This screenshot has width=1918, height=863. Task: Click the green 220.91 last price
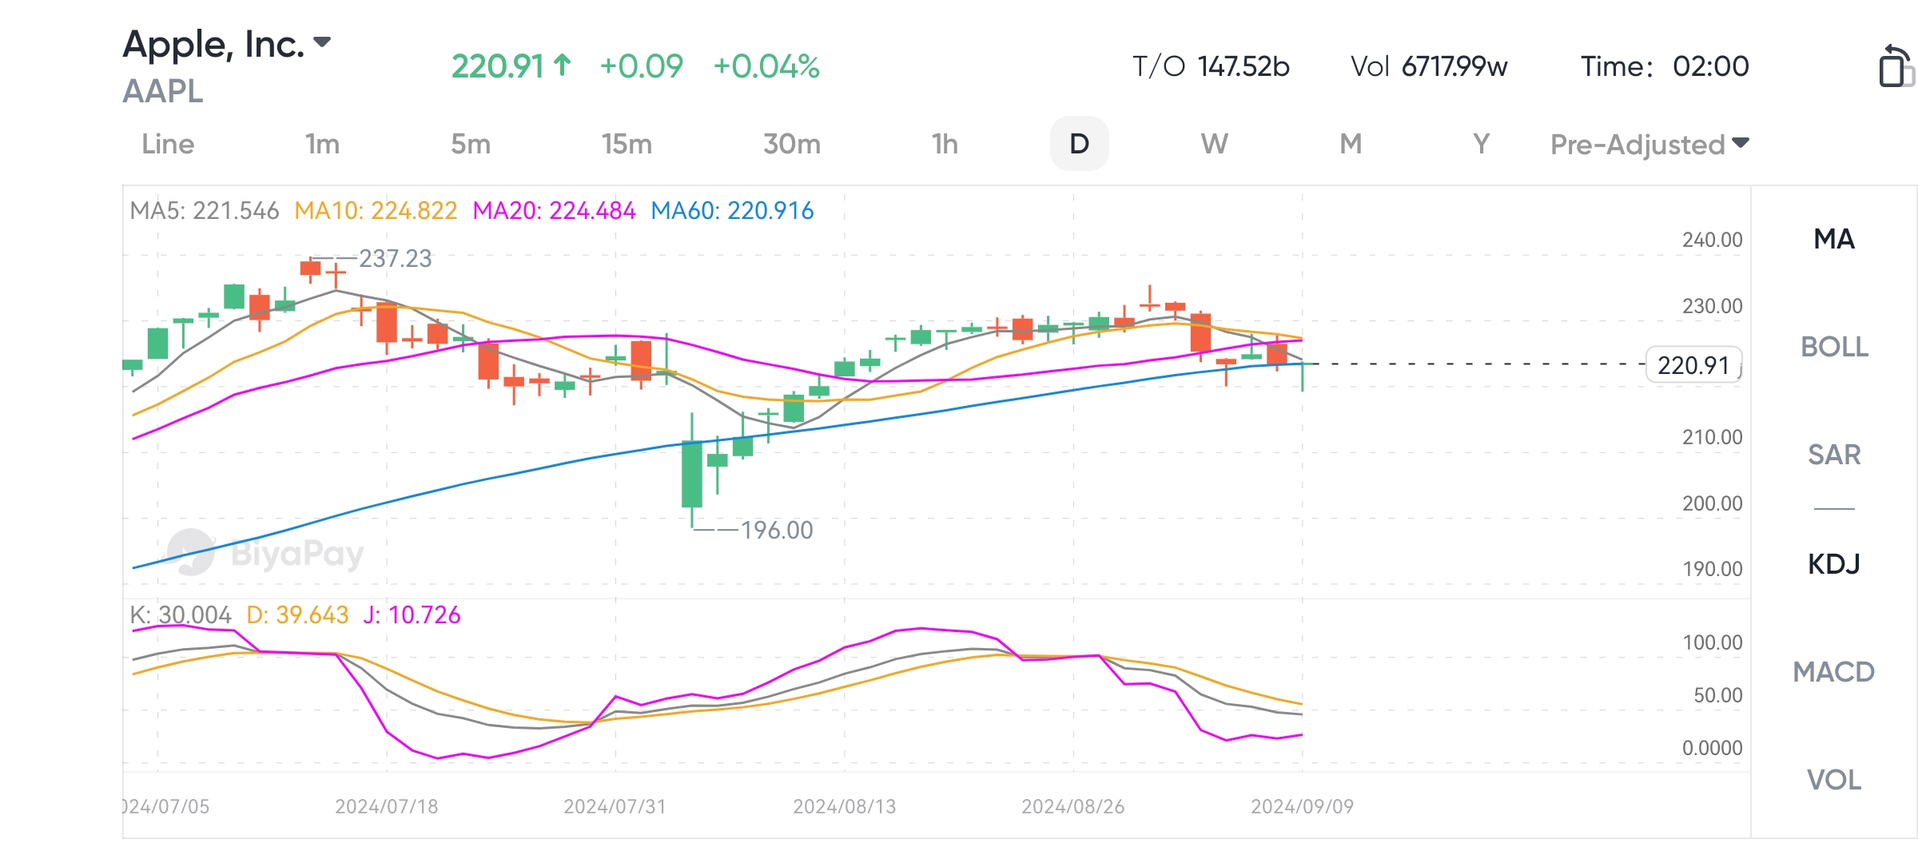coord(511,66)
